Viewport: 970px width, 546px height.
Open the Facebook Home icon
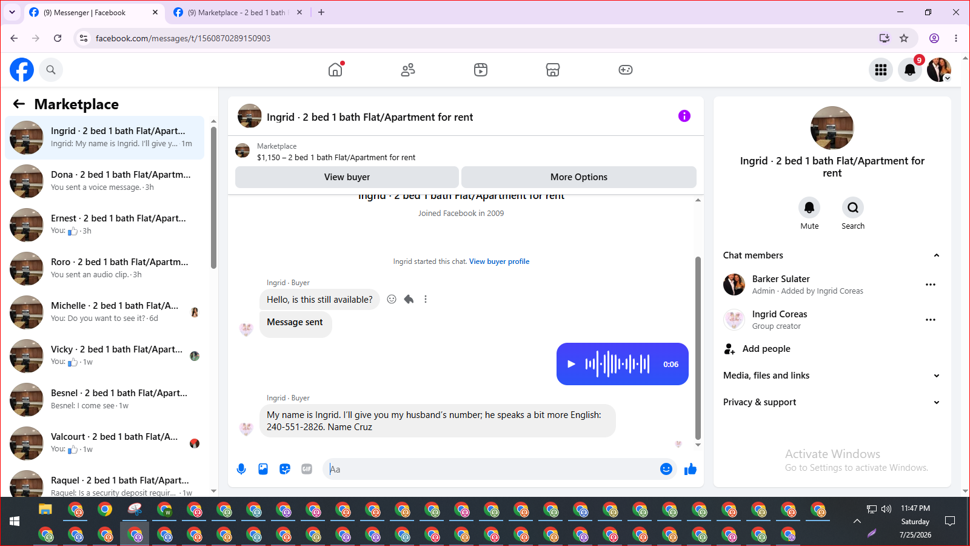coord(335,70)
